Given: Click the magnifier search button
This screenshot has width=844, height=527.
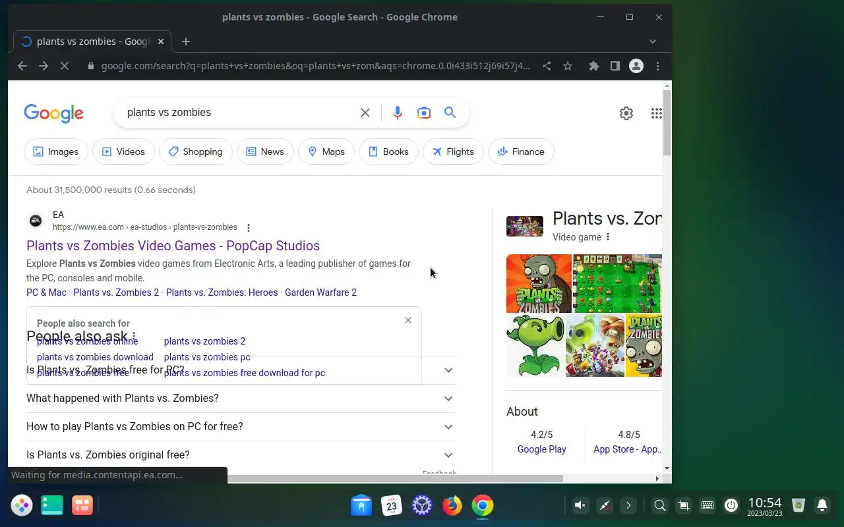Looking at the screenshot, I should click(x=450, y=113).
